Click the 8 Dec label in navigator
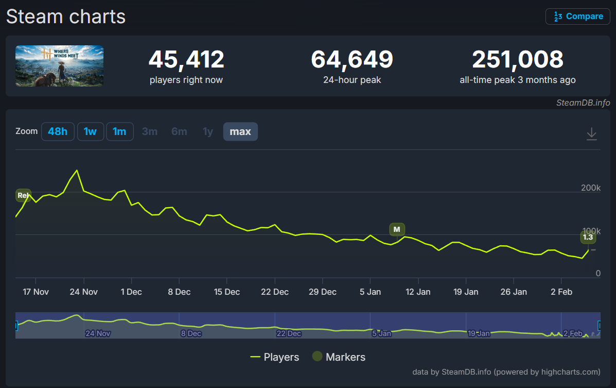 click(191, 333)
